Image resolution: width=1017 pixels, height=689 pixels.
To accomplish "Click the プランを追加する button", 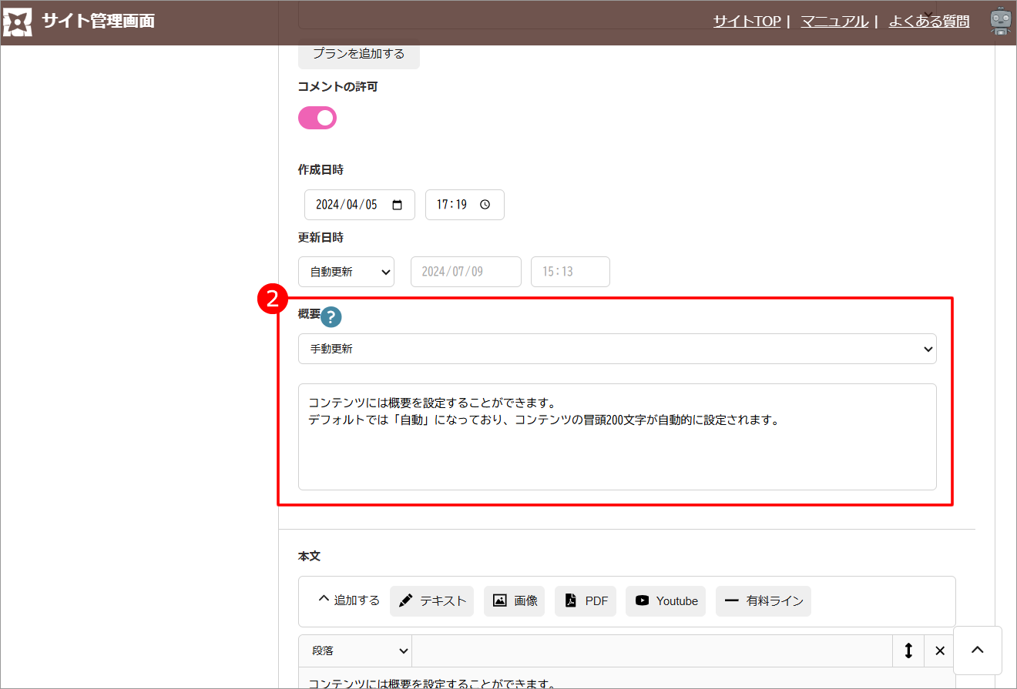I will 358,54.
